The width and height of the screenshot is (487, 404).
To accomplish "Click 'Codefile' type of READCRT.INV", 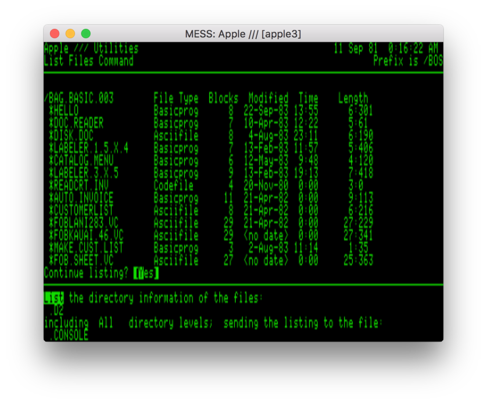I will [x=174, y=185].
